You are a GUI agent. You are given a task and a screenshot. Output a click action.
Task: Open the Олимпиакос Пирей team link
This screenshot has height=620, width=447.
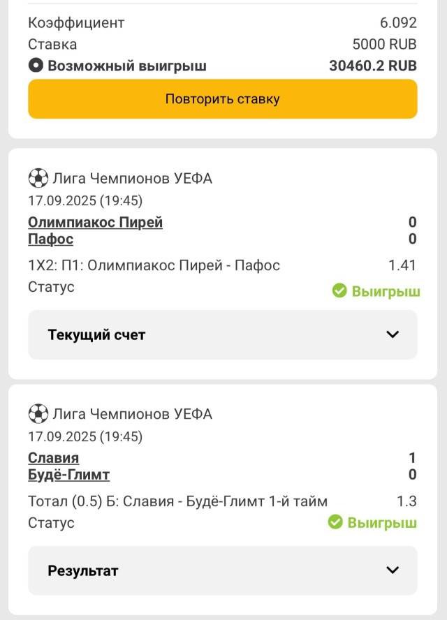pyautogui.click(x=95, y=222)
